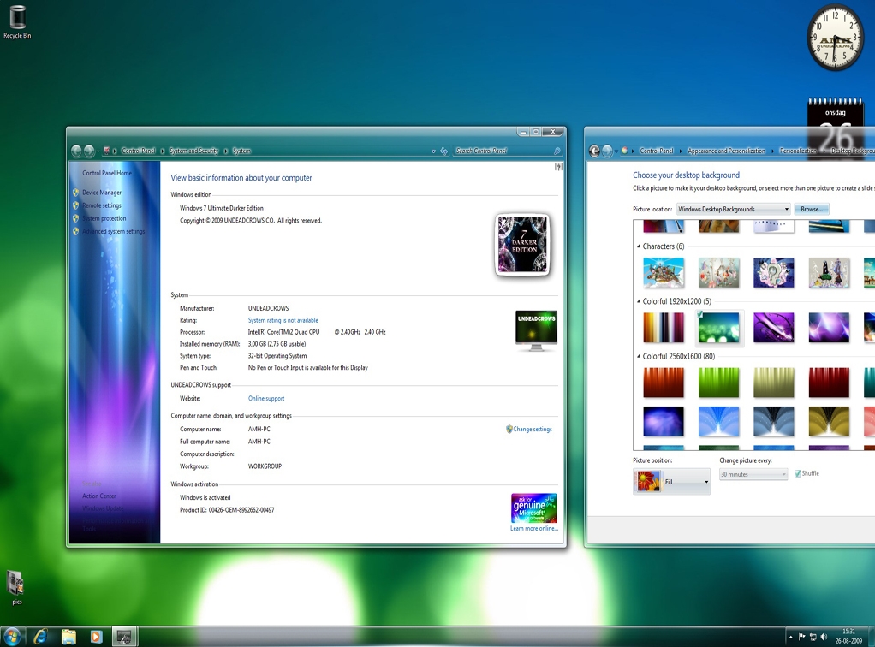
Task: Select the Personalization breadcrumb
Action: pos(798,151)
